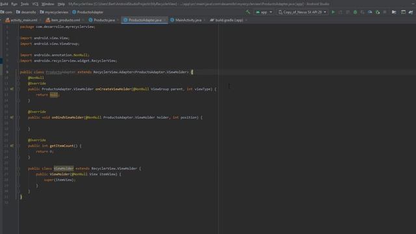Screen dimensions: 416x234
Task: Open the Tools menu
Action: tap(25, 4)
